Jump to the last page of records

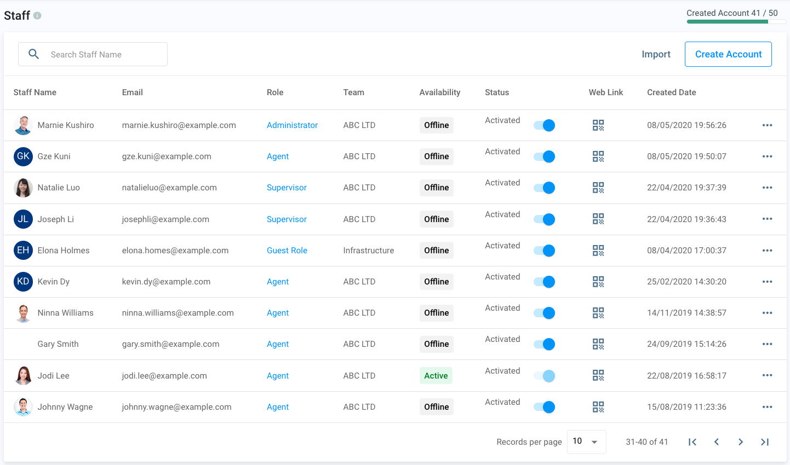click(x=765, y=442)
